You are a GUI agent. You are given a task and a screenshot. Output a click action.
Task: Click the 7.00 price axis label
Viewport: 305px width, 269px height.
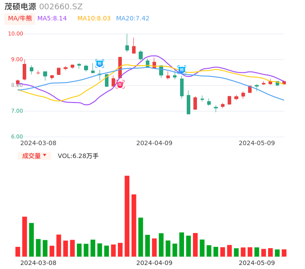point(17,111)
